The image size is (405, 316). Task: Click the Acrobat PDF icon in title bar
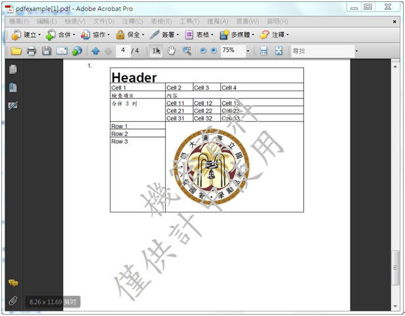9,9
